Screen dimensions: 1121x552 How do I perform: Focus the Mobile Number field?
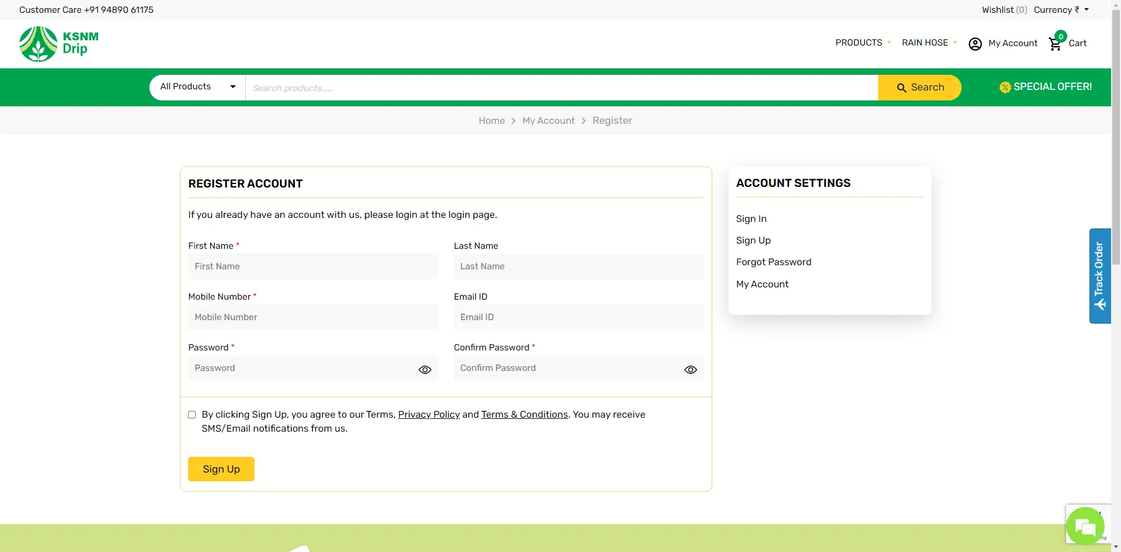(313, 317)
